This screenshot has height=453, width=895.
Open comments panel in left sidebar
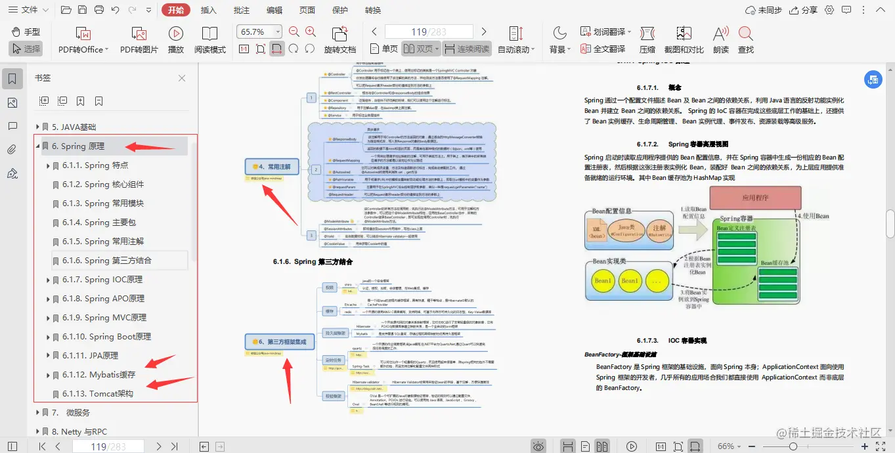click(x=12, y=126)
